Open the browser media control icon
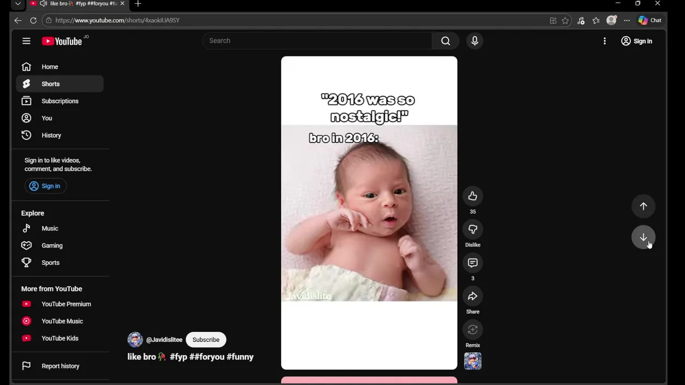Viewport: 685px width, 385px height. point(581,20)
